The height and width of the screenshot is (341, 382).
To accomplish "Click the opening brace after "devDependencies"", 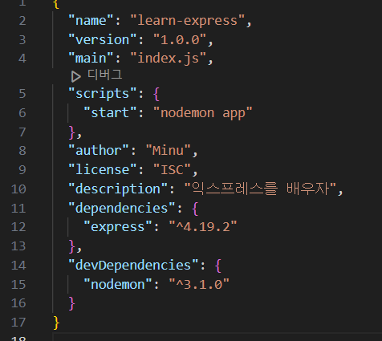I will point(218,266).
